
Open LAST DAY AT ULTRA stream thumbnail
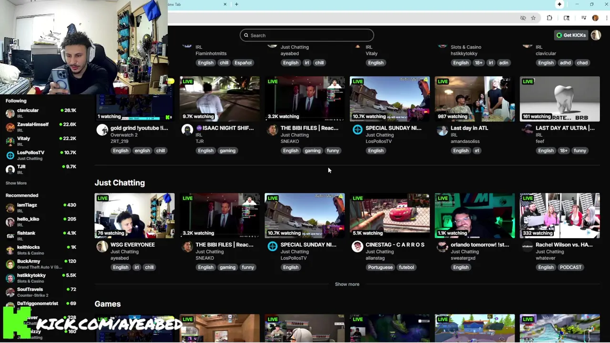(x=560, y=99)
